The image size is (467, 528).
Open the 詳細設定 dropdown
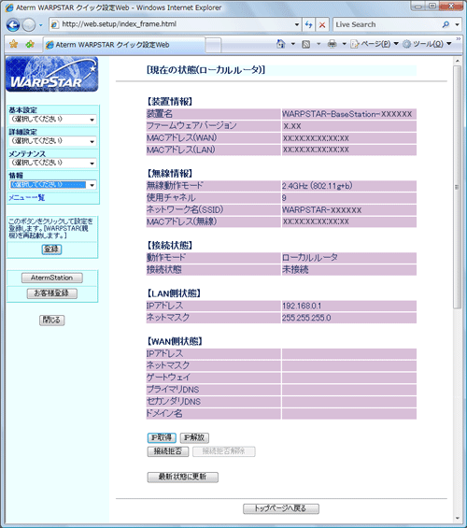(x=52, y=141)
